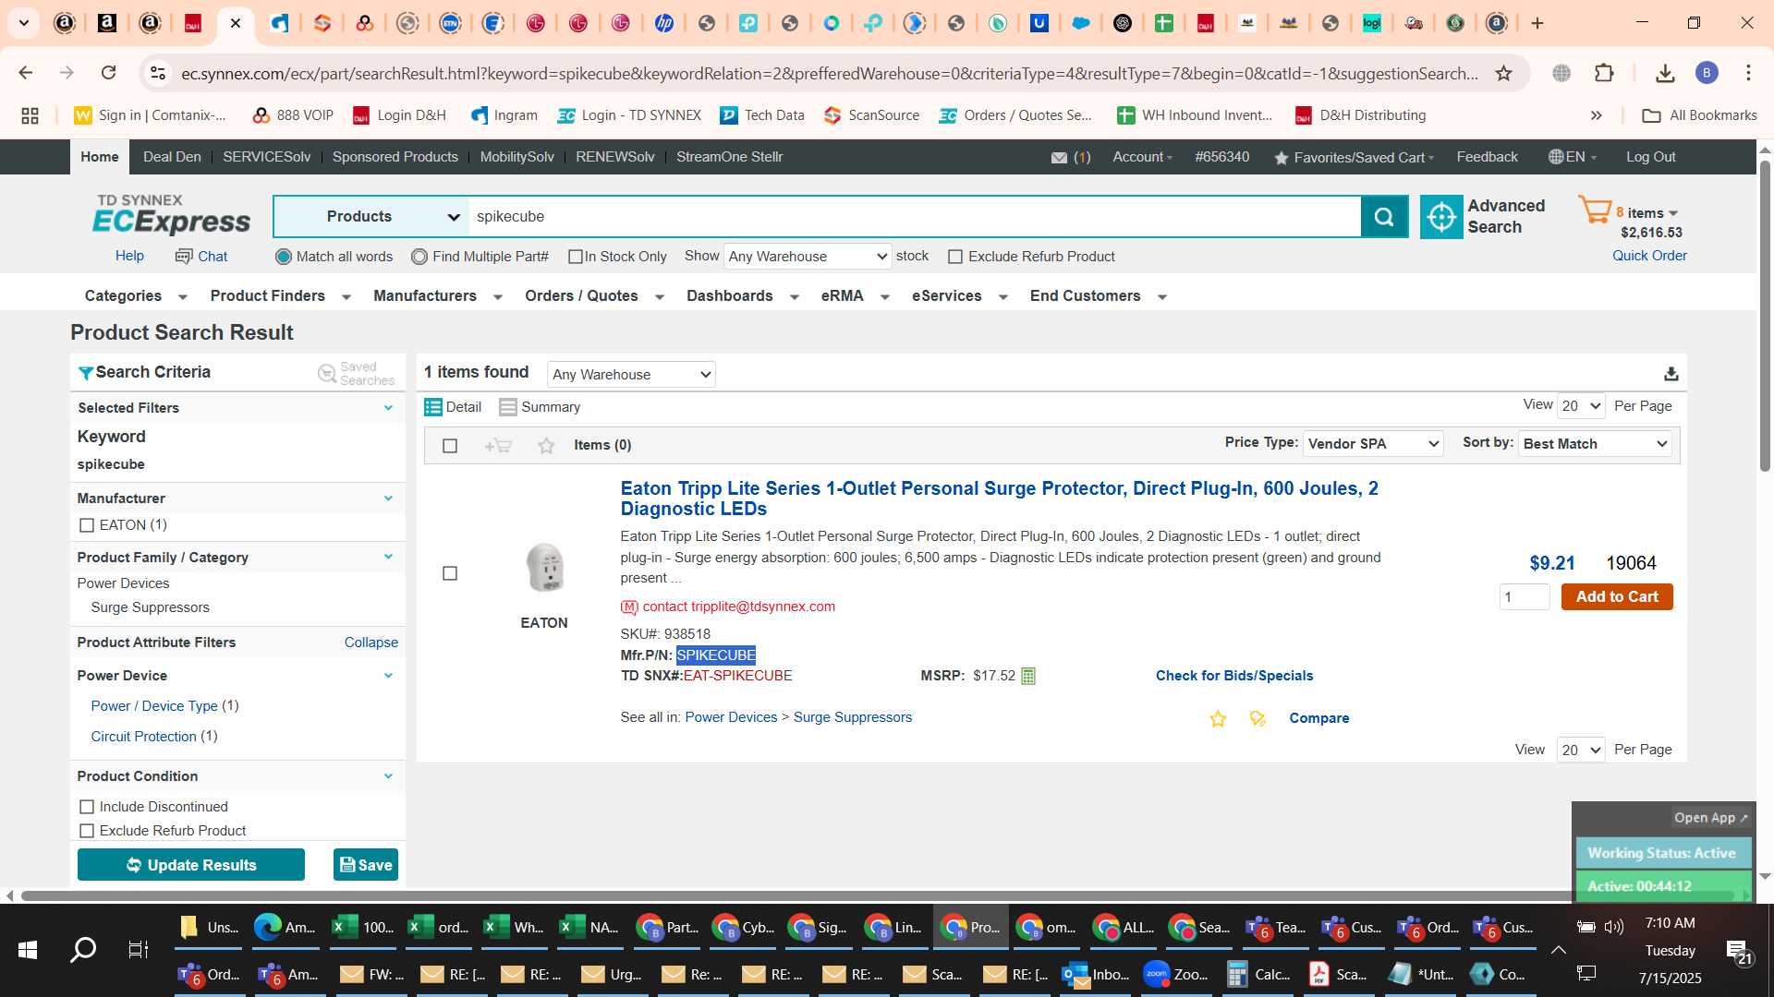Click the tag icon beside Compare

[1258, 718]
